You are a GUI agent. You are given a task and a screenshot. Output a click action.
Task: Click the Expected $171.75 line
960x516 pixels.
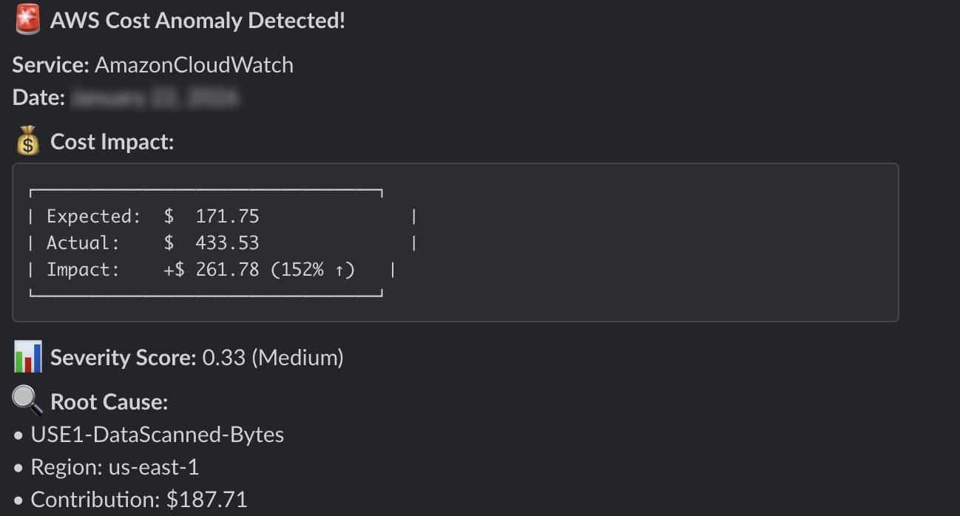pos(153,217)
